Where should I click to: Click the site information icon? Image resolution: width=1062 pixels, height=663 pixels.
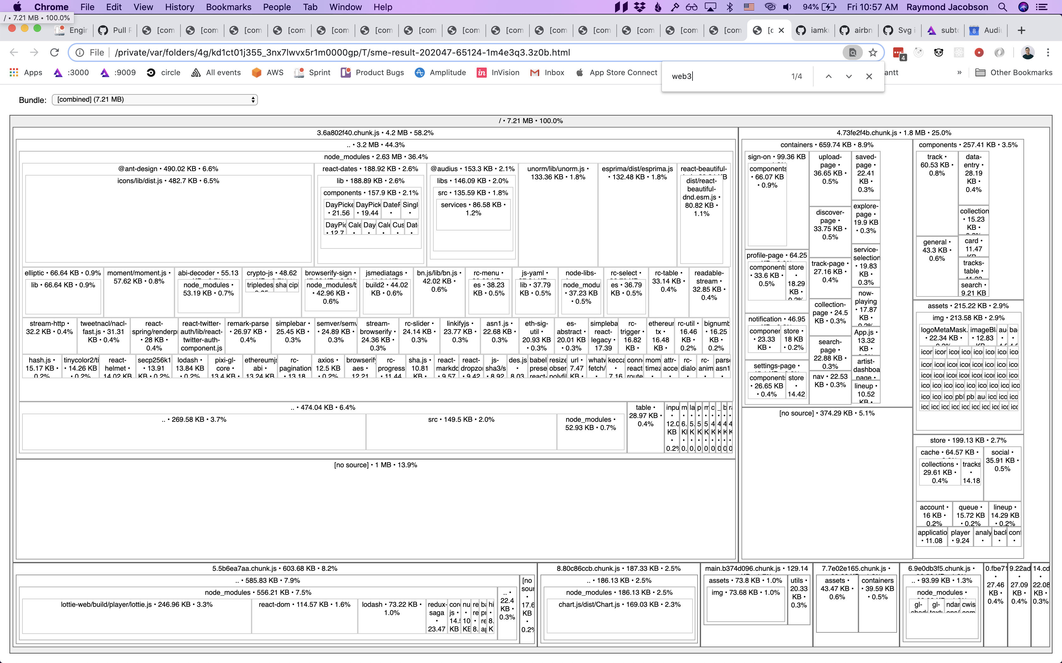click(x=80, y=53)
